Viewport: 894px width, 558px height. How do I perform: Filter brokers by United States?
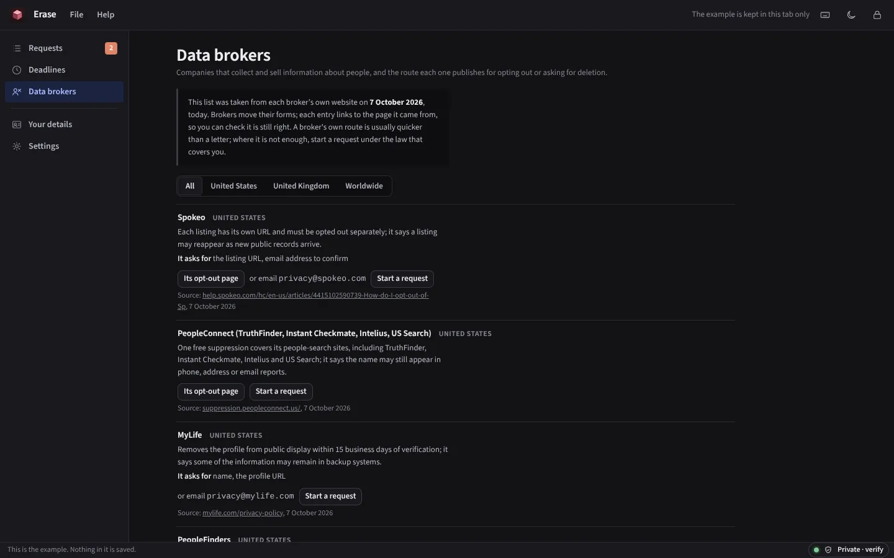233,186
